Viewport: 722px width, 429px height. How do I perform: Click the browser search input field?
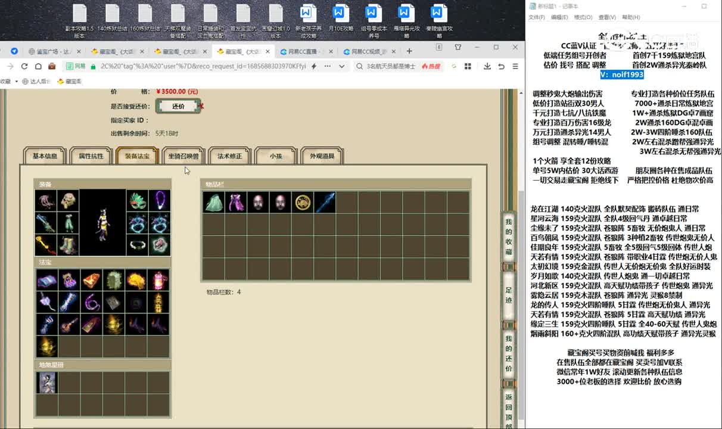point(392,66)
